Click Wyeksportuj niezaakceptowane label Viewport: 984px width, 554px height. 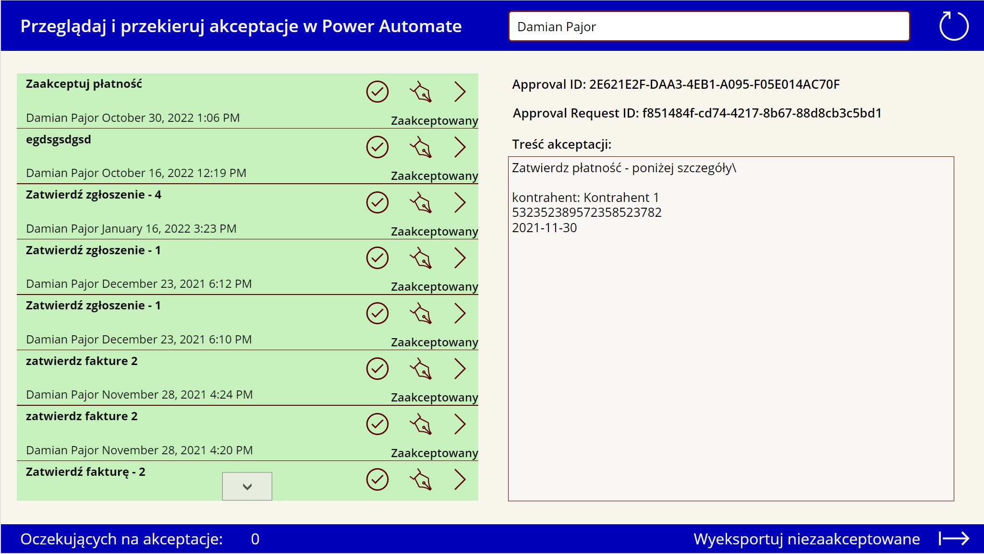point(806,539)
